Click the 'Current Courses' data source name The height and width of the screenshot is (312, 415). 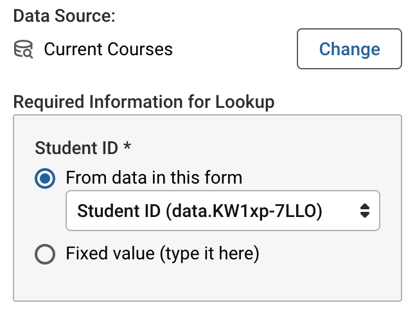(108, 49)
